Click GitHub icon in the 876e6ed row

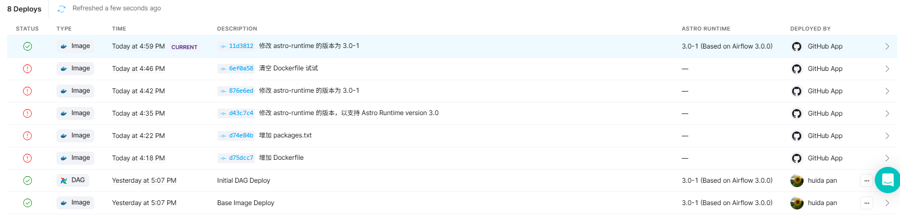click(796, 91)
